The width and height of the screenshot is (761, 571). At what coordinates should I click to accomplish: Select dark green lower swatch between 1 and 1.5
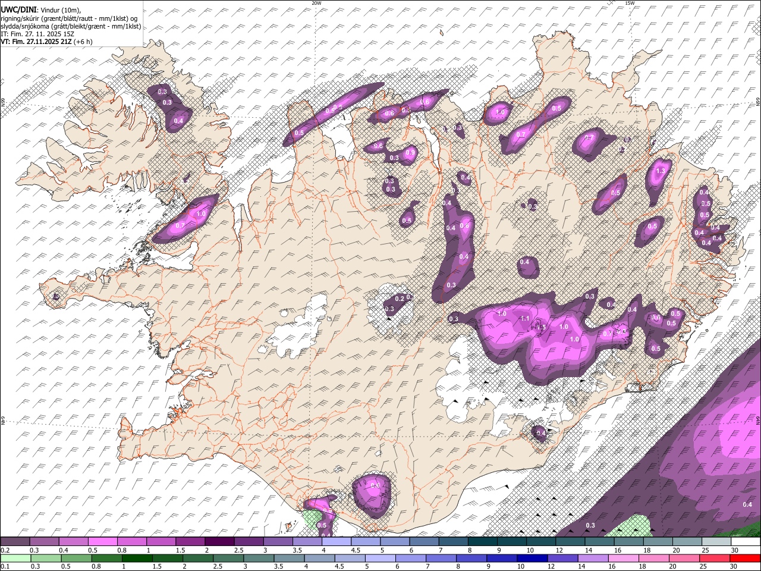point(137,558)
